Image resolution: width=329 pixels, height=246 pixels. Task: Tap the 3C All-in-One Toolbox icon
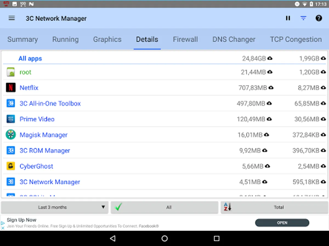(x=11, y=103)
